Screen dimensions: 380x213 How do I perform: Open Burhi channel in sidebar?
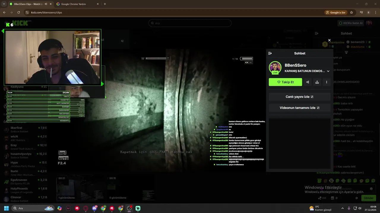tap(25, 173)
